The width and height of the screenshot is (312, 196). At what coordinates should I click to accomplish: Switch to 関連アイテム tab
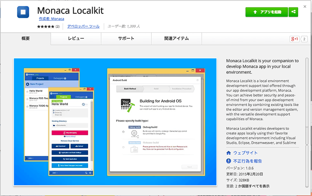(177, 39)
